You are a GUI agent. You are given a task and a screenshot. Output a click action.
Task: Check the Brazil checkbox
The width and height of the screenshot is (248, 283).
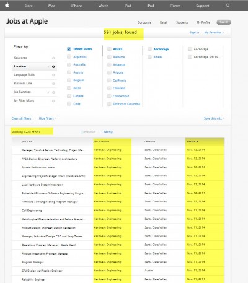(69, 88)
